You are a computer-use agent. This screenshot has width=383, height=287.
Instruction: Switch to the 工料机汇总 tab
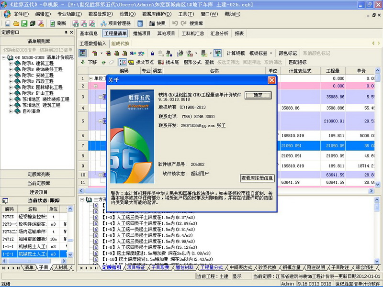[x=193, y=33]
